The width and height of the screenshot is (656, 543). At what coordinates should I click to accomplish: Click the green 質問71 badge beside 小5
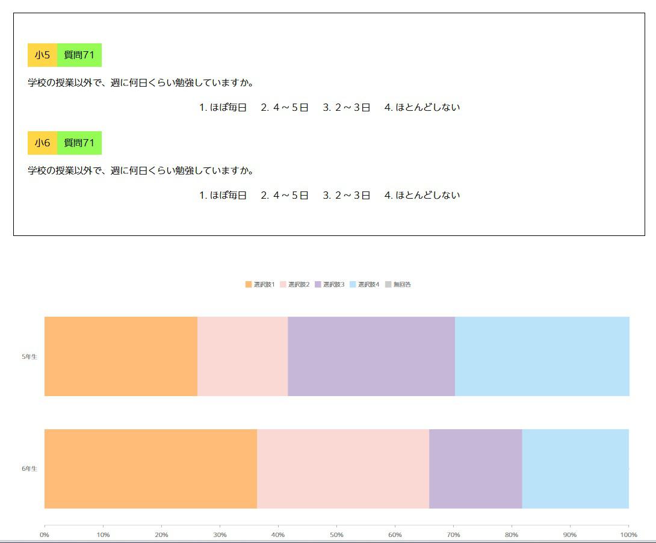click(x=80, y=55)
